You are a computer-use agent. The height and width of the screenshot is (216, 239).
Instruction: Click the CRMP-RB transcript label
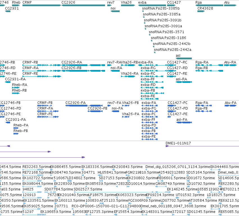coord(30,62)
